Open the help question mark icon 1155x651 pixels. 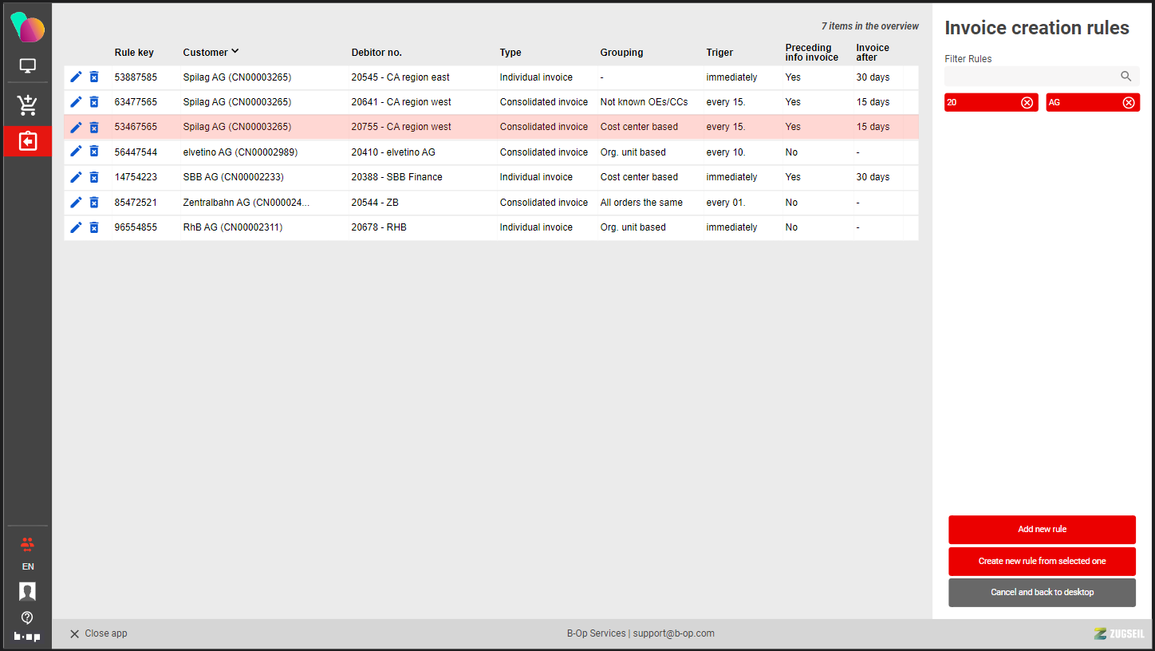click(27, 617)
